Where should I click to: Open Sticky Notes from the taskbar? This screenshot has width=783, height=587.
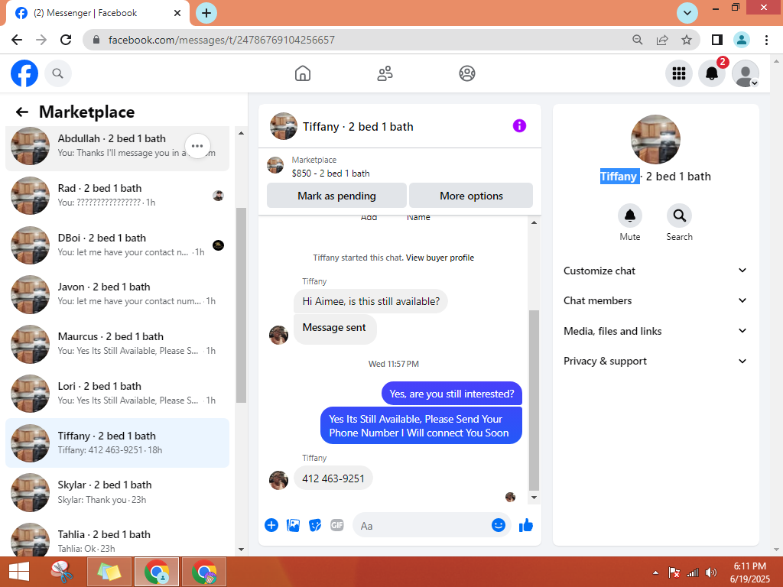(109, 572)
